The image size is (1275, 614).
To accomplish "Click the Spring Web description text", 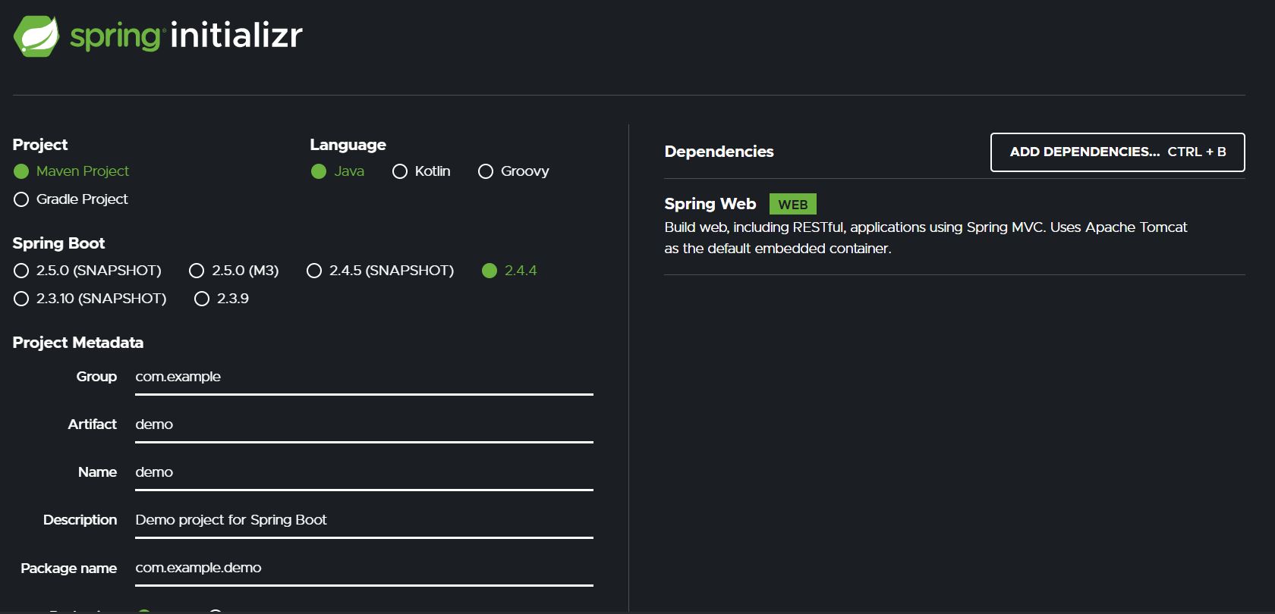I will [x=926, y=238].
